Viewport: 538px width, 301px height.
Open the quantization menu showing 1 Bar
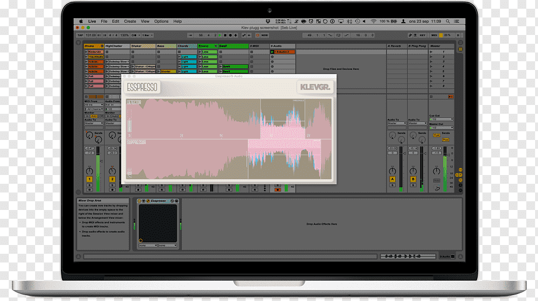(x=147, y=35)
